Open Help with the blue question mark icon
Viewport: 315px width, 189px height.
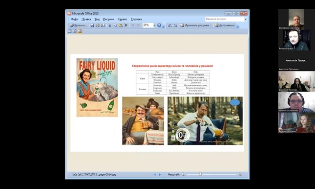click(x=159, y=25)
